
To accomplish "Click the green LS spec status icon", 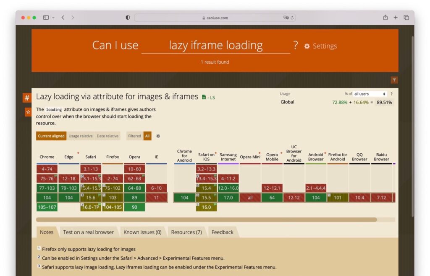I will click(205, 96).
